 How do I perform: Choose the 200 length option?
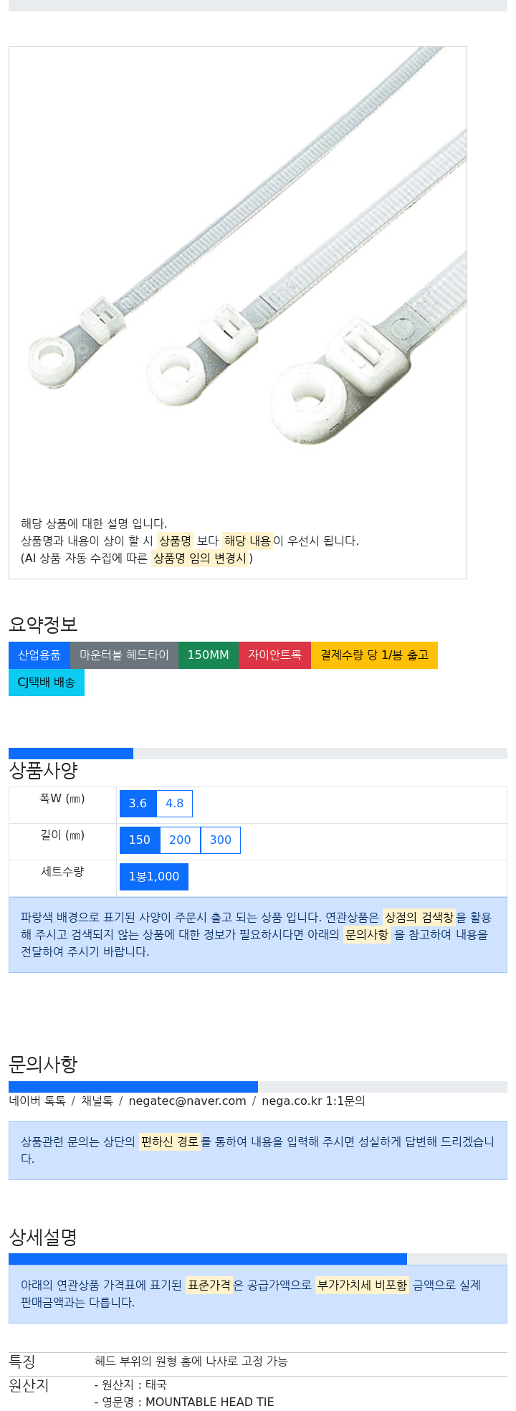click(180, 840)
